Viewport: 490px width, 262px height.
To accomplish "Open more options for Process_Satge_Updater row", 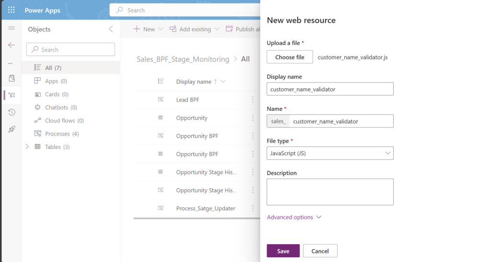I will (x=253, y=208).
